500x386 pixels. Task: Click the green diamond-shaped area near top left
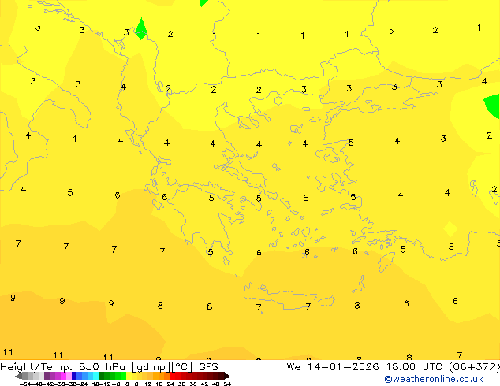pos(141,29)
